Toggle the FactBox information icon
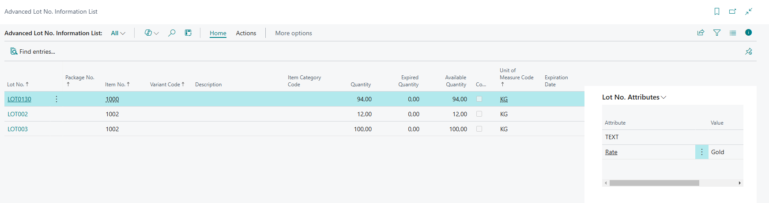The image size is (769, 203). [748, 33]
